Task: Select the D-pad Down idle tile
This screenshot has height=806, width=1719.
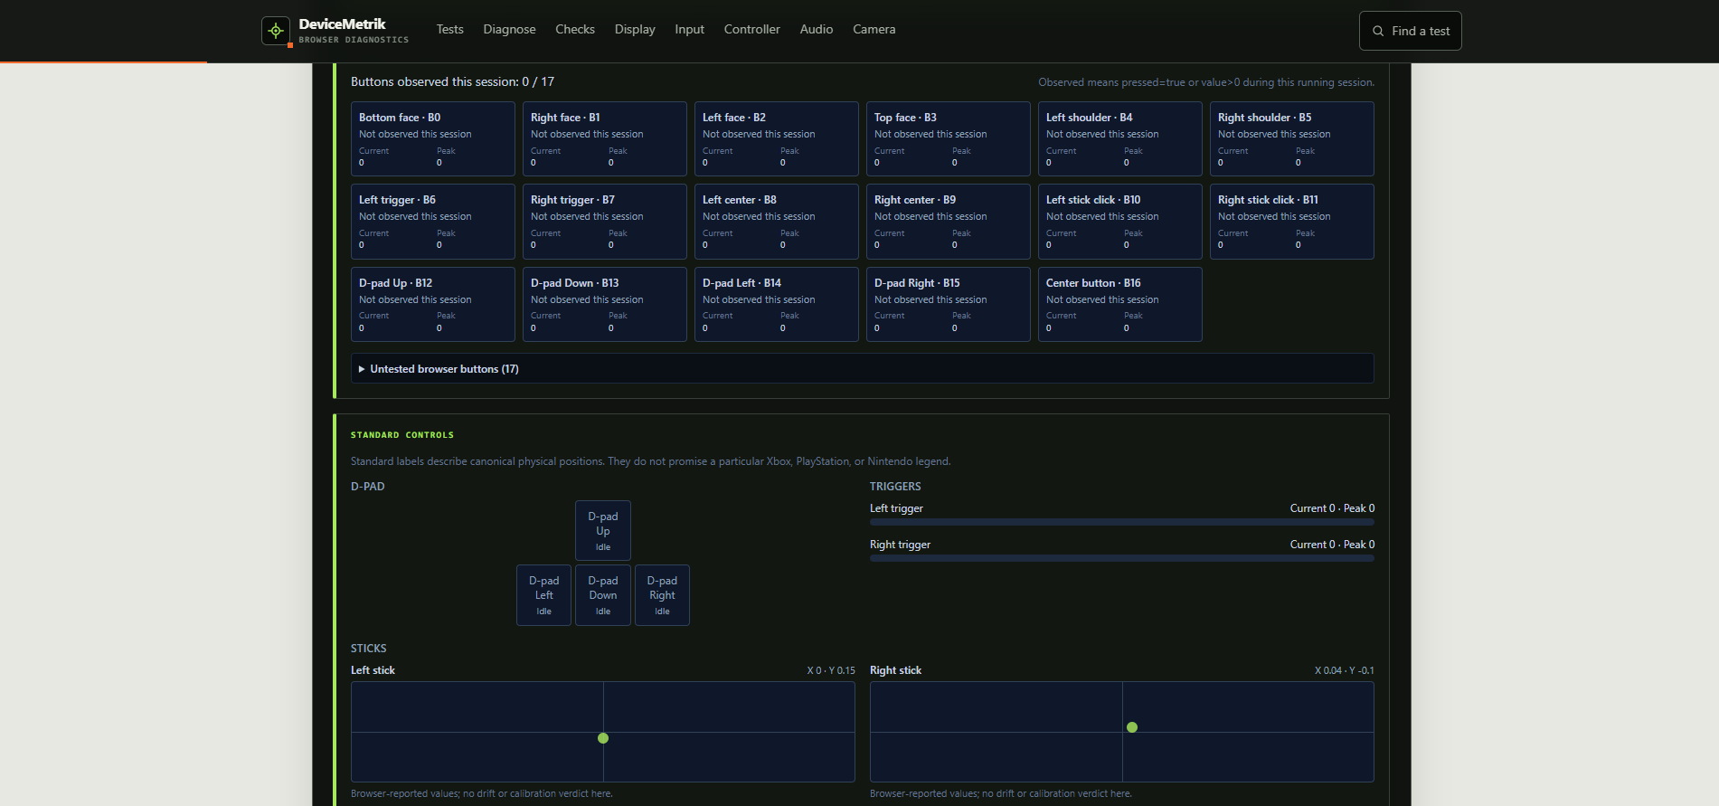Action: click(603, 595)
